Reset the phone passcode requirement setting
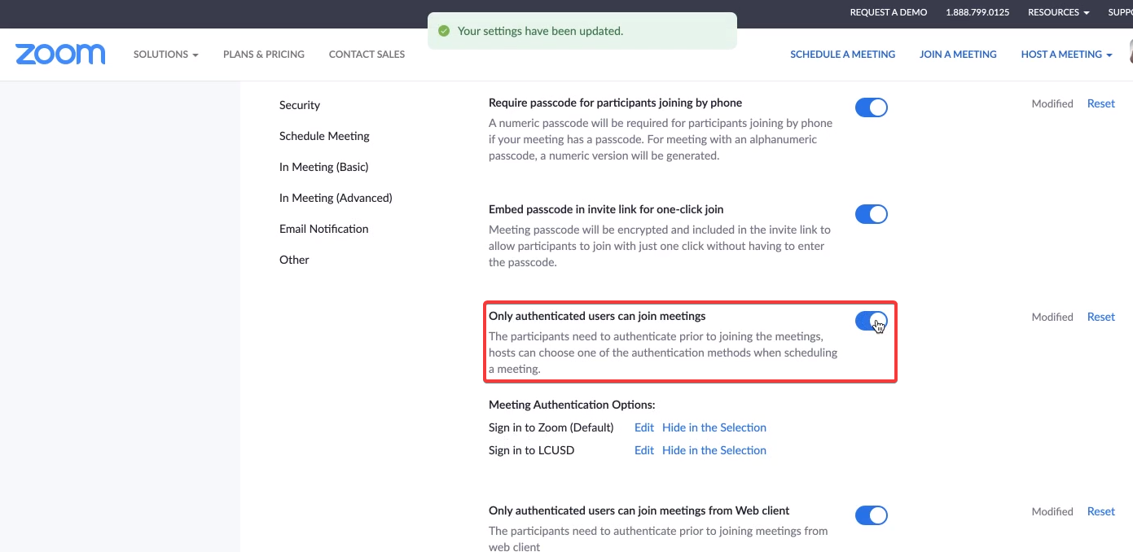Viewport: 1133px width, 552px height. (x=1101, y=103)
